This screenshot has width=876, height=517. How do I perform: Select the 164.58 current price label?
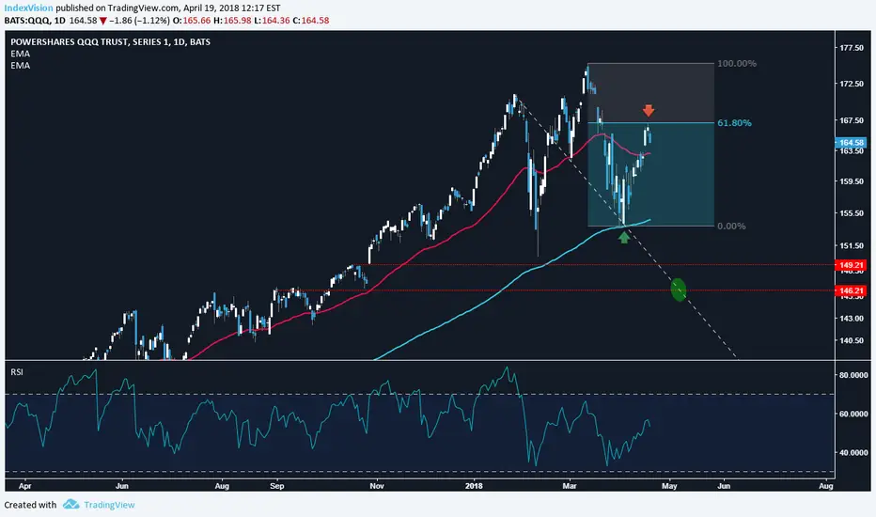click(x=850, y=143)
